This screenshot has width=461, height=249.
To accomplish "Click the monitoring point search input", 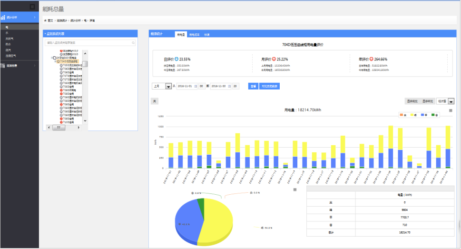I will coord(90,43).
